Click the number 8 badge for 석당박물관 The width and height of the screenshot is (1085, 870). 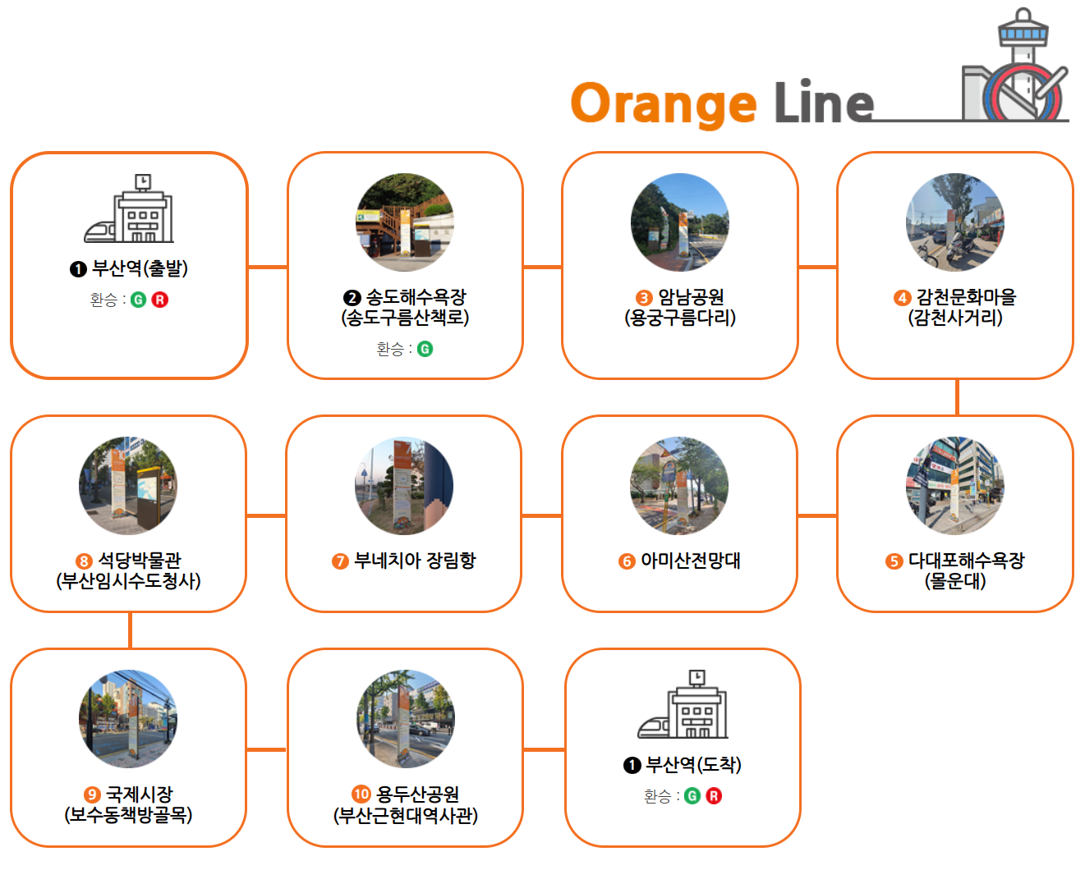[x=85, y=561]
